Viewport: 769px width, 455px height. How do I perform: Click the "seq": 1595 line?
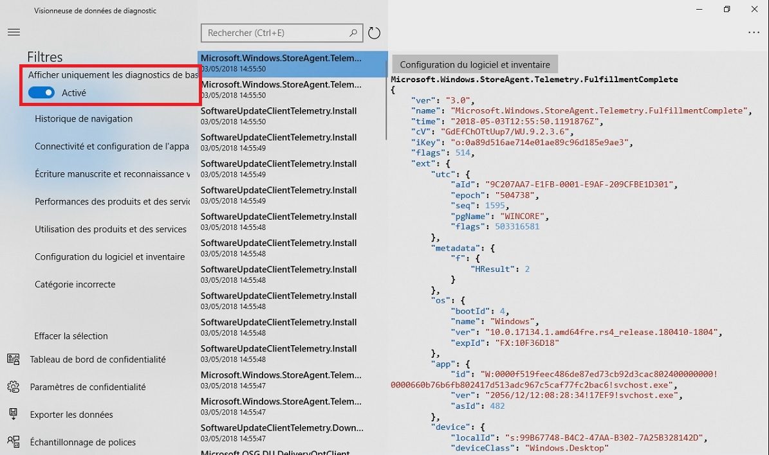tap(479, 206)
